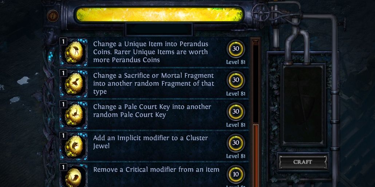Click the empty item slot above Craft
The image size is (375, 187).
(x=303, y=105)
